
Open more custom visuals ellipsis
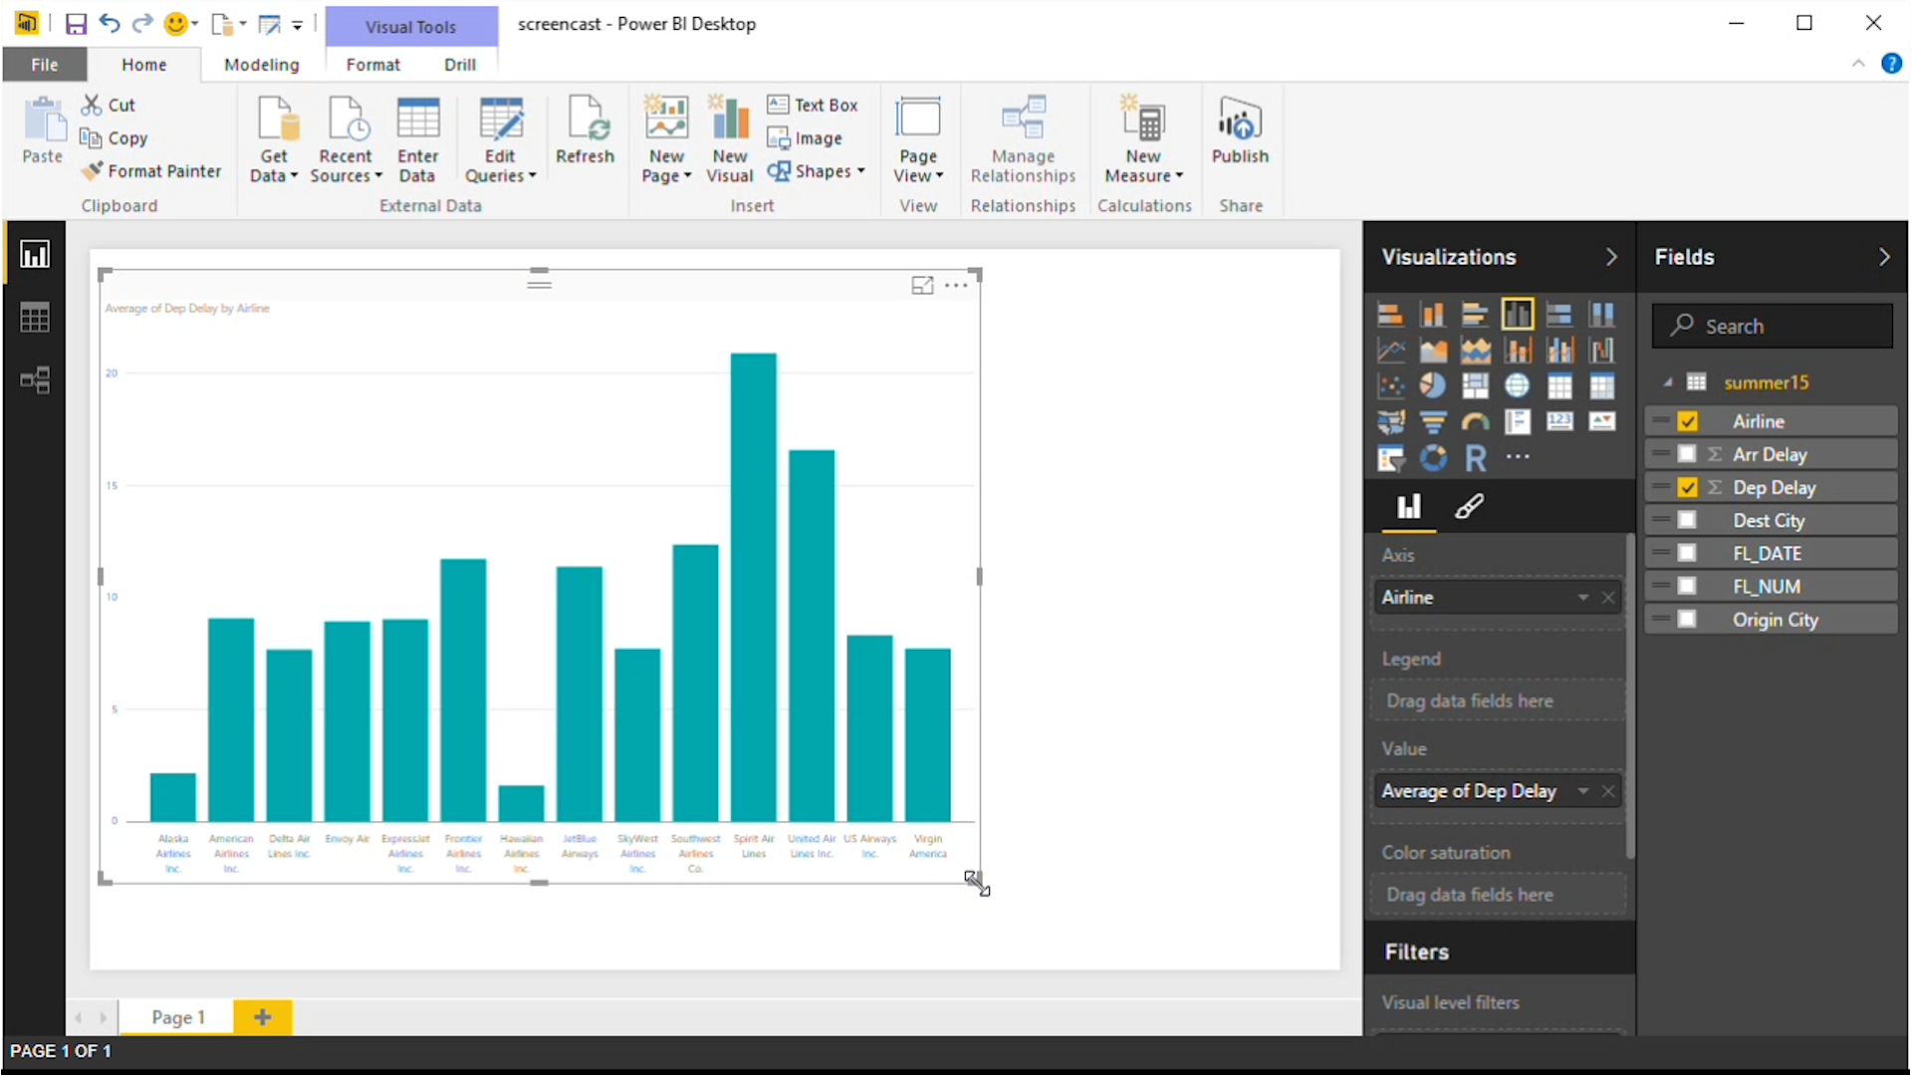[1518, 457]
